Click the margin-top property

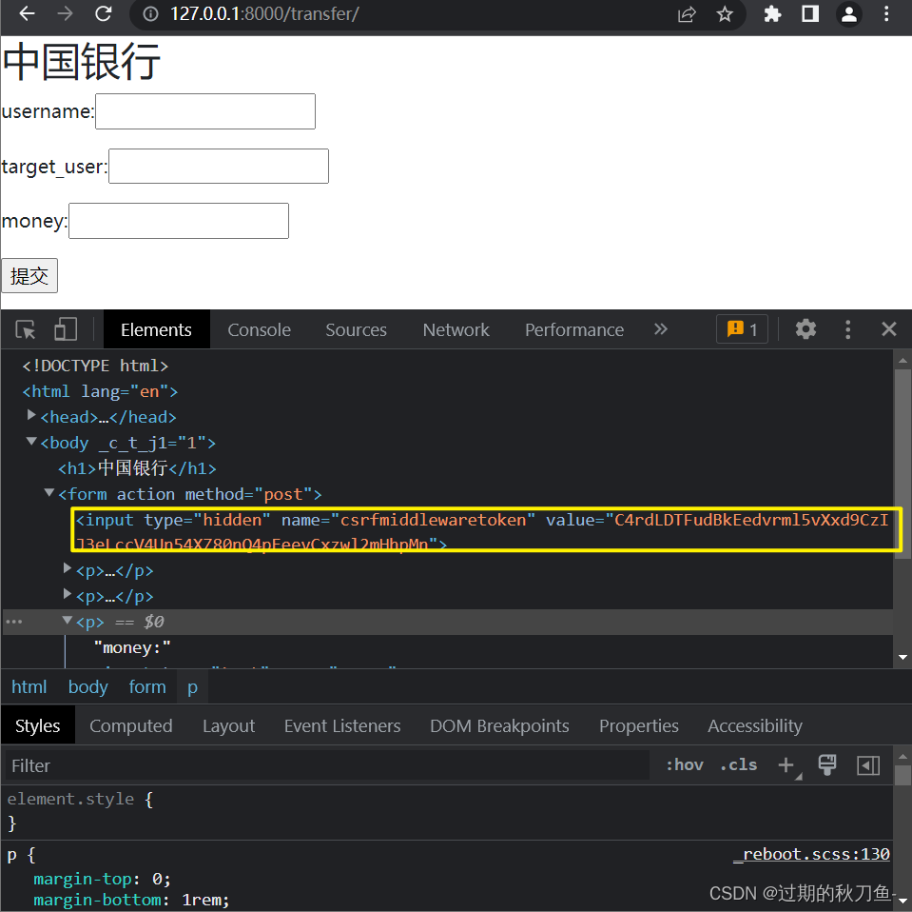pos(85,879)
